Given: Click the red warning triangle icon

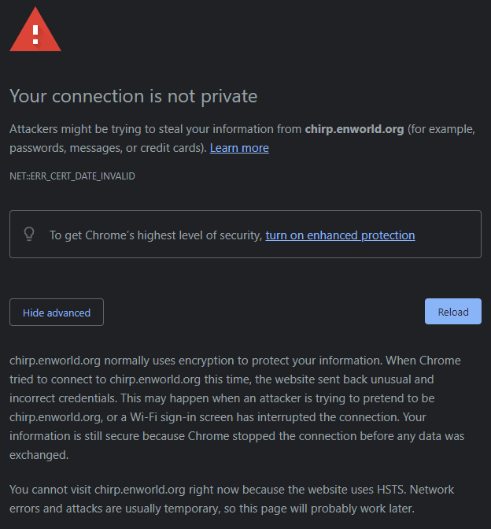Looking at the screenshot, I should (x=35, y=31).
